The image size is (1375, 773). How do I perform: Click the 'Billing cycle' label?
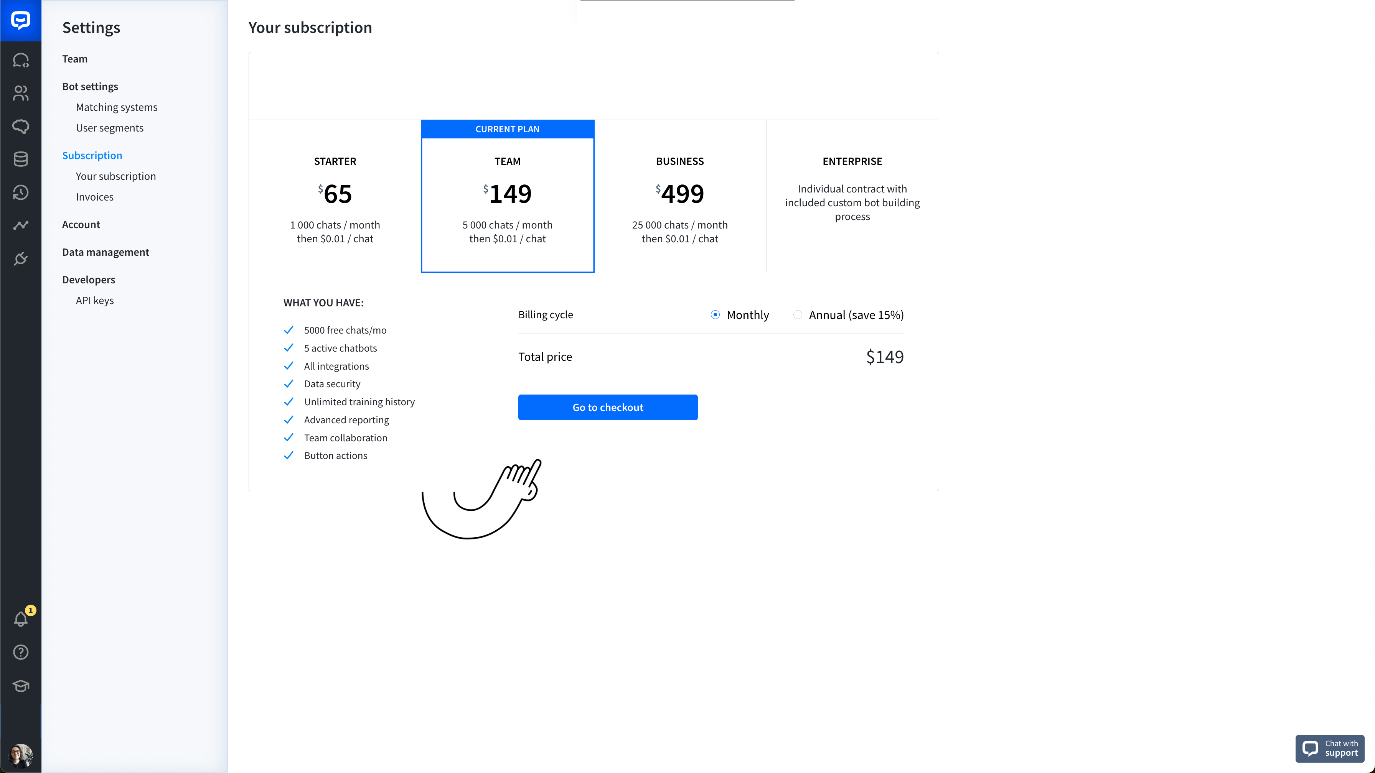pyautogui.click(x=545, y=315)
